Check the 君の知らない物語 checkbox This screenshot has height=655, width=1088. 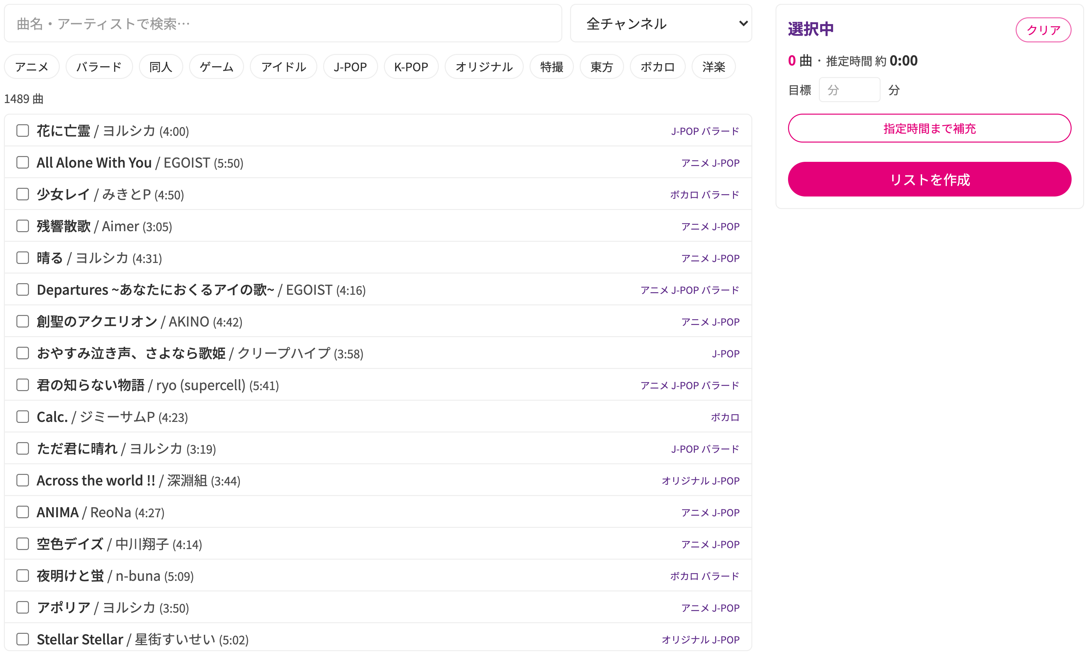(23, 385)
